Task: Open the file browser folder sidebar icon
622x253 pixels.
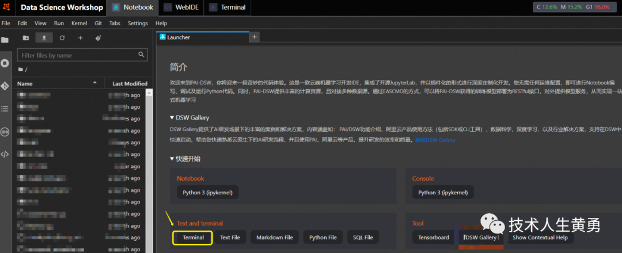Action: click(x=5, y=40)
